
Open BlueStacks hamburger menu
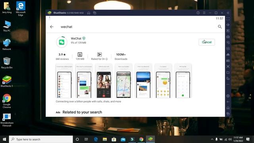(204, 13)
